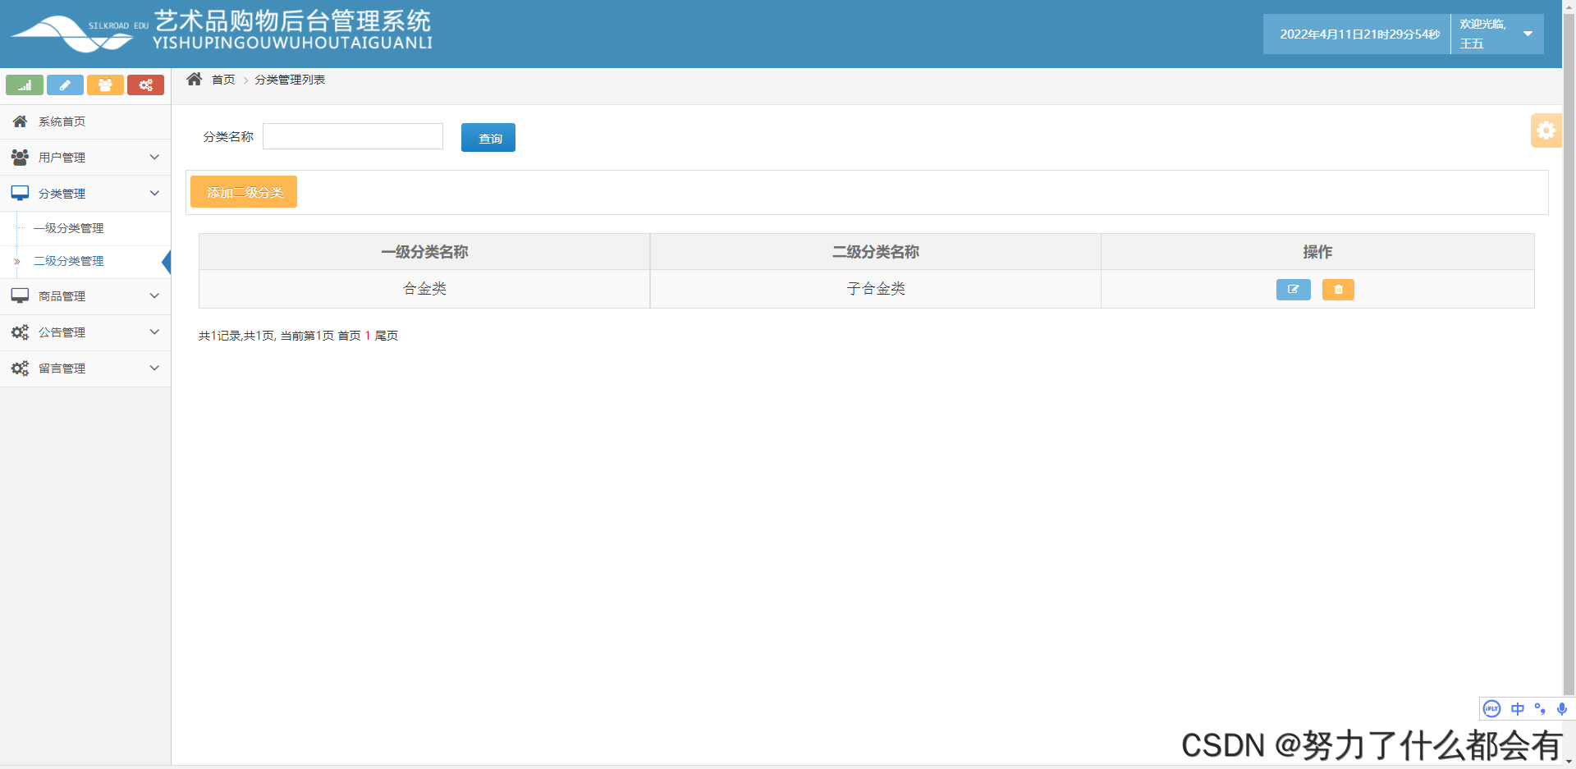Open the user dropdown arrow by 王五

1528,34
